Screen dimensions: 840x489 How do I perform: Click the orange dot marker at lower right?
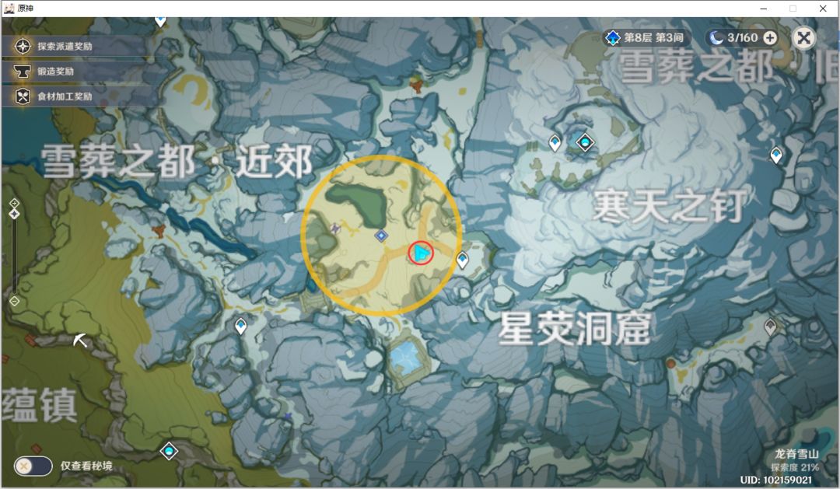coord(670,364)
